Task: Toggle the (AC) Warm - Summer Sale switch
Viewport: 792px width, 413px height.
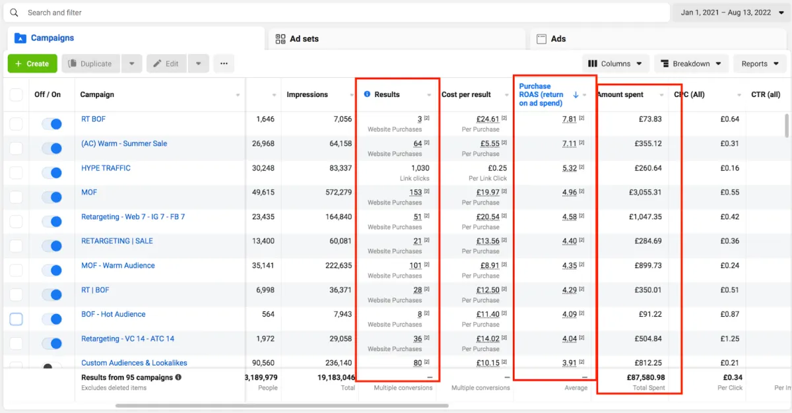Action: coord(51,148)
